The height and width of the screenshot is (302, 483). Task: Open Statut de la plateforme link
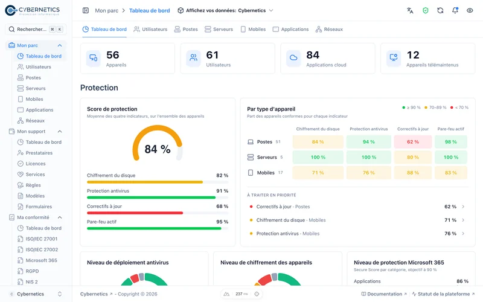click(443, 294)
